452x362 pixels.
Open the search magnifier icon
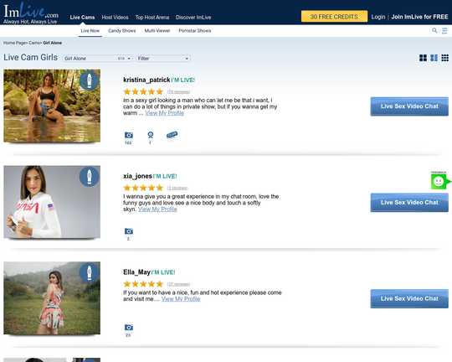click(x=434, y=30)
